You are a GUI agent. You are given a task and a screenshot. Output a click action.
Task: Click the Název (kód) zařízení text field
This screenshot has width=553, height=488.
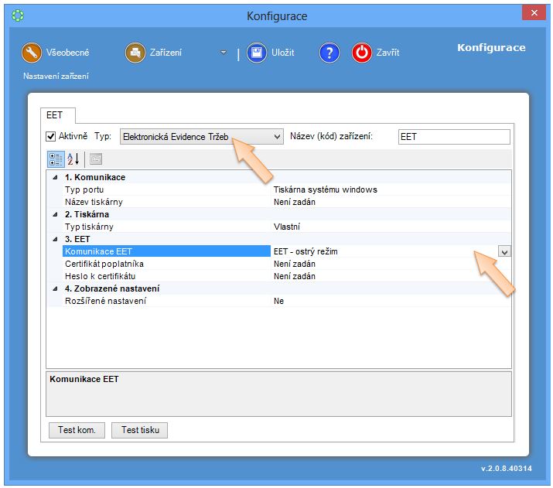coord(454,137)
